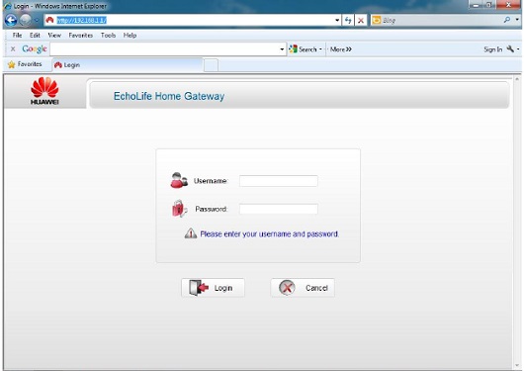This screenshot has height=371, width=524.
Task: Click the Refresh page icon
Action: coord(348,21)
